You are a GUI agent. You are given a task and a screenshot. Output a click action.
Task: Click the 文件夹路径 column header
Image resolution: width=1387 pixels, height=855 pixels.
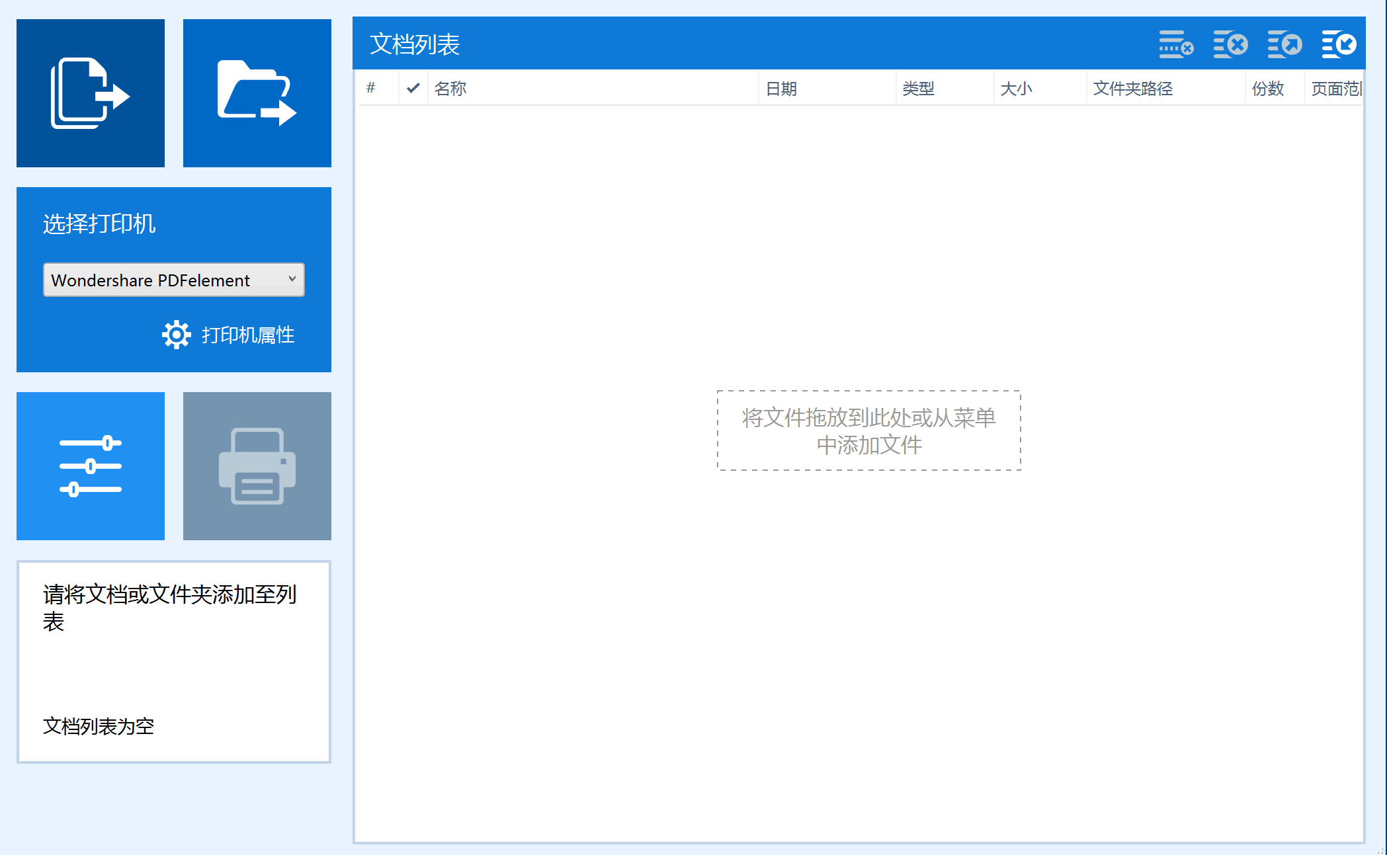(x=1132, y=88)
